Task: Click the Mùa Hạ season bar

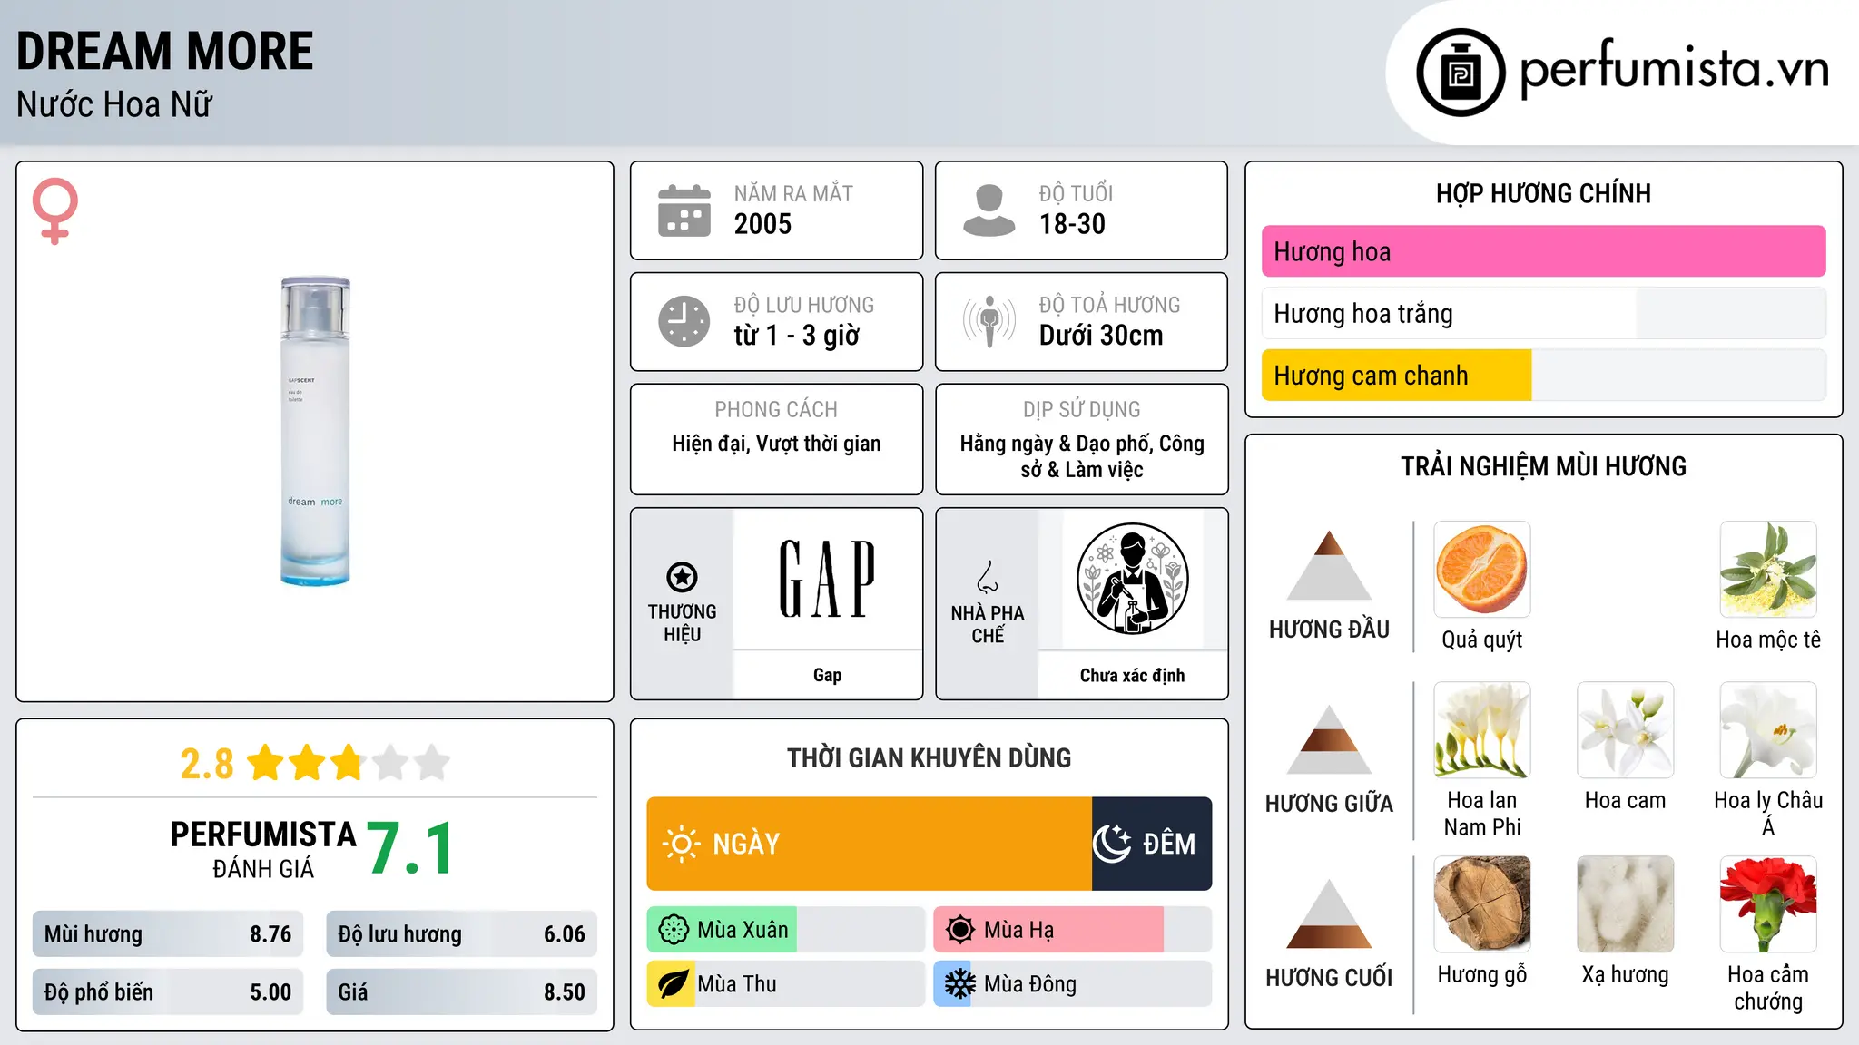Action: click(1073, 930)
